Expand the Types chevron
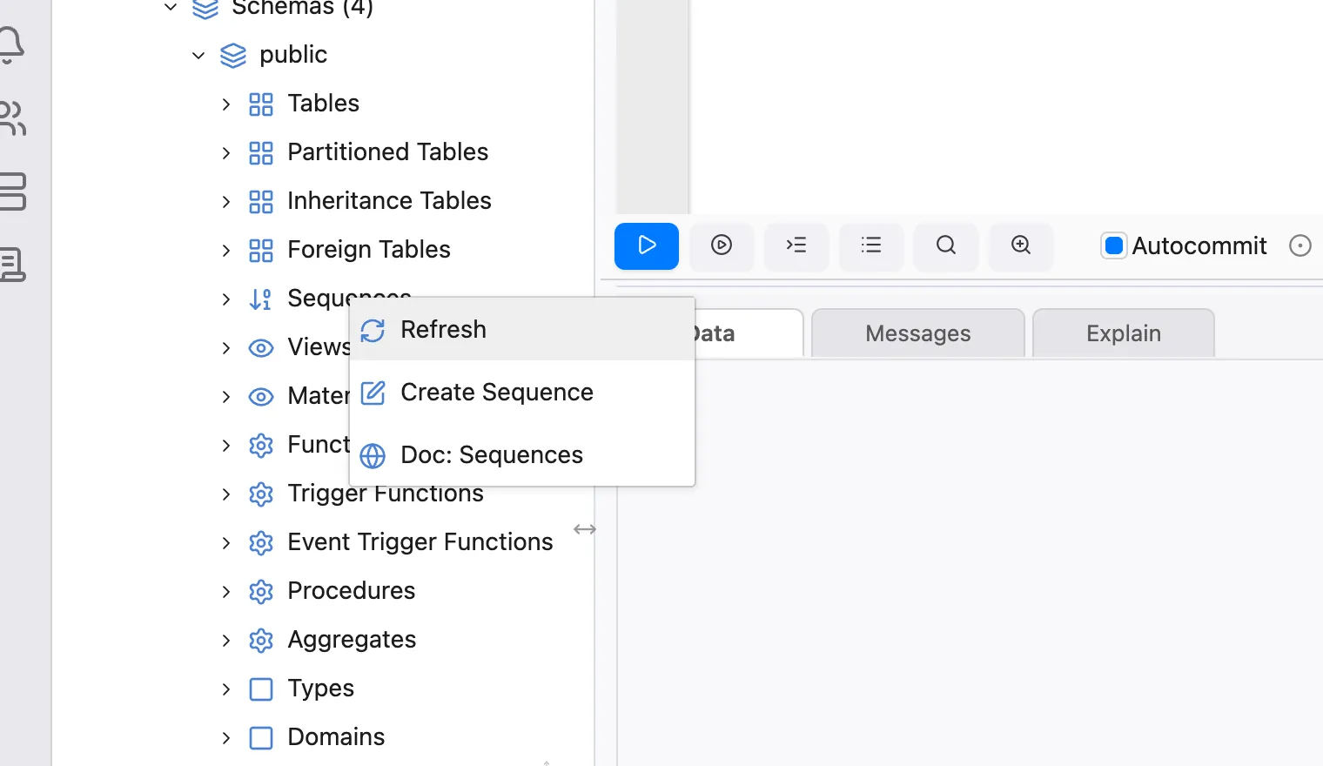 point(226,689)
